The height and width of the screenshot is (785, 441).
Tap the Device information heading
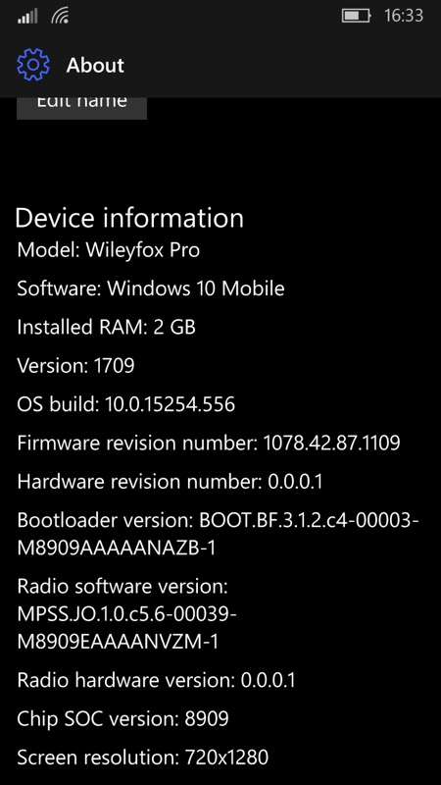pos(129,218)
